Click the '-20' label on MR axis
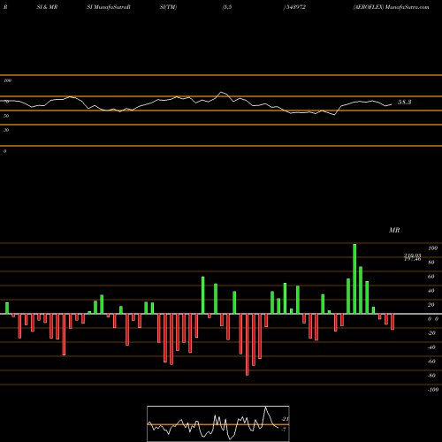The image size is (442, 442). [x=431, y=333]
